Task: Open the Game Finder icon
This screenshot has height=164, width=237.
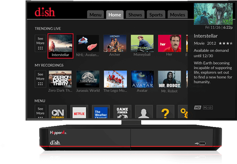Action: pos(122,112)
